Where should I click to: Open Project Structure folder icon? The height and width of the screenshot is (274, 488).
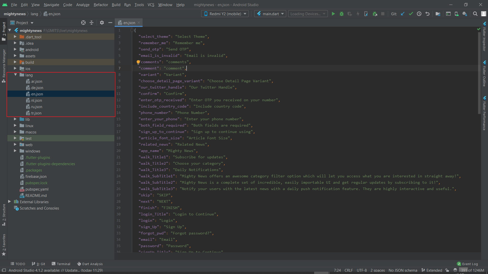[x=438, y=14]
